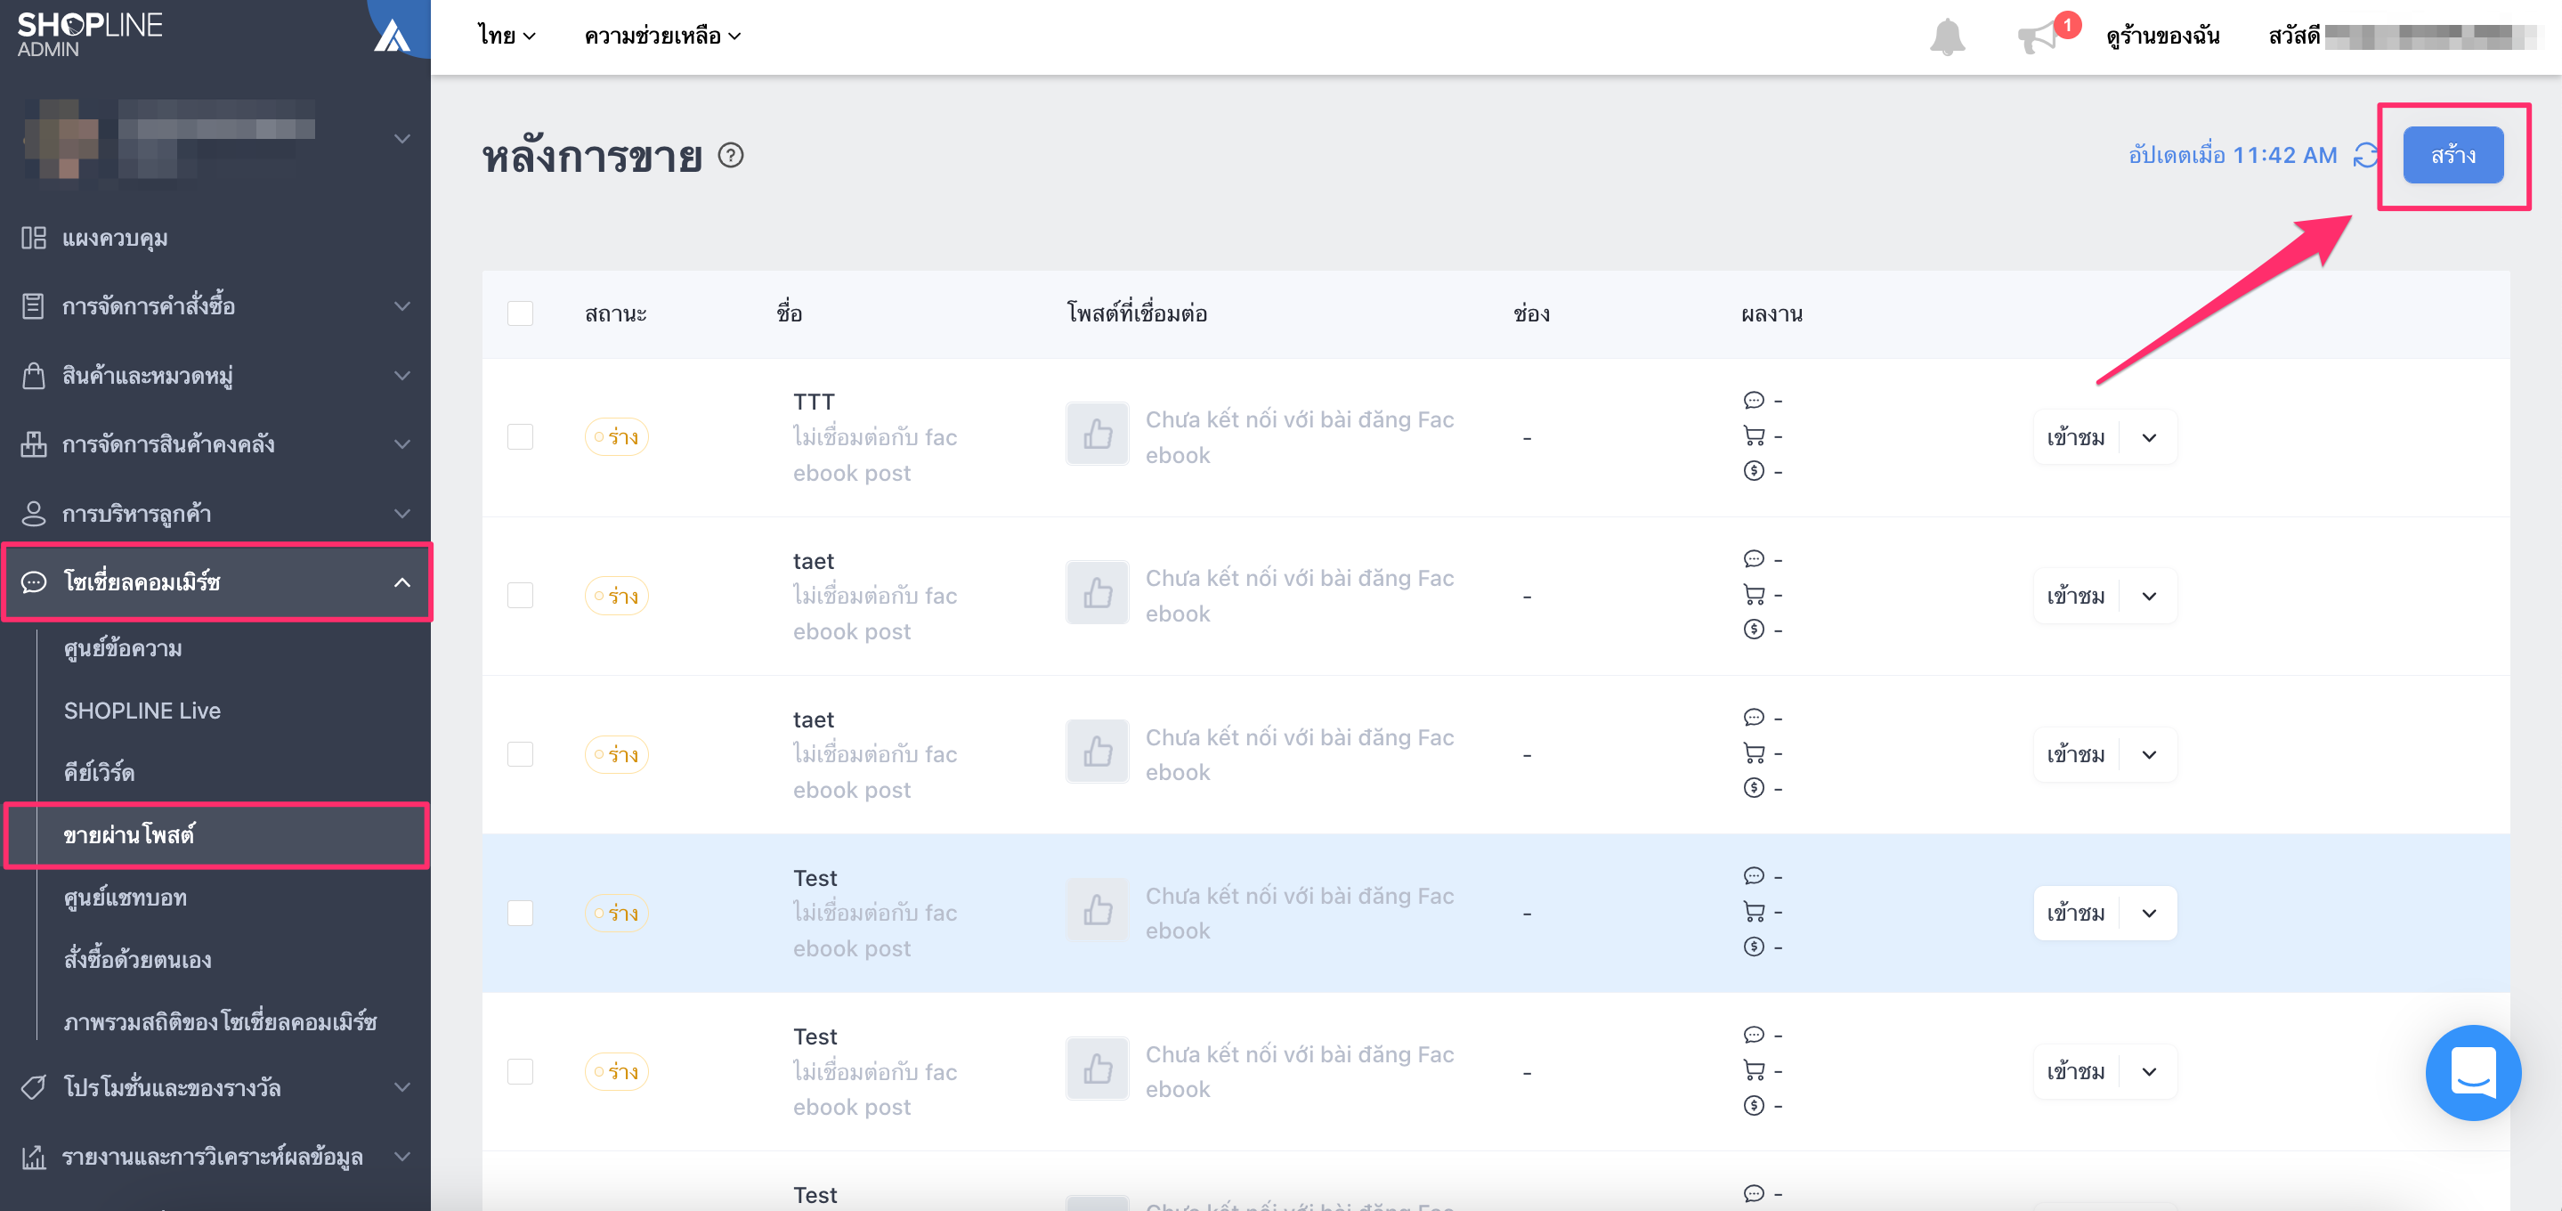Click the comment icon in TTT row
The width and height of the screenshot is (2562, 1211).
(1754, 400)
